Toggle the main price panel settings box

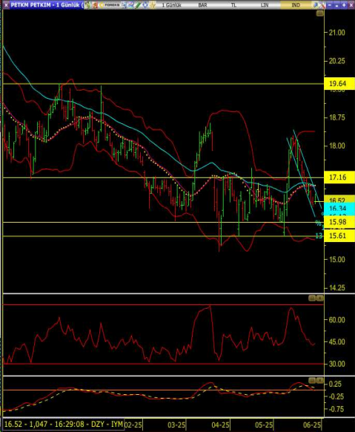(320, 13)
